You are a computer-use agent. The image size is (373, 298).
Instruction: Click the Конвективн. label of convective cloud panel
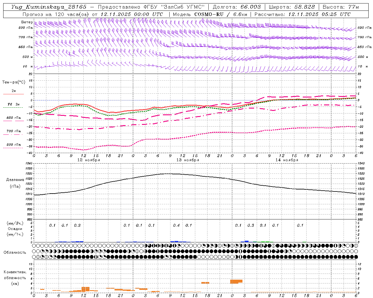tap(15, 272)
